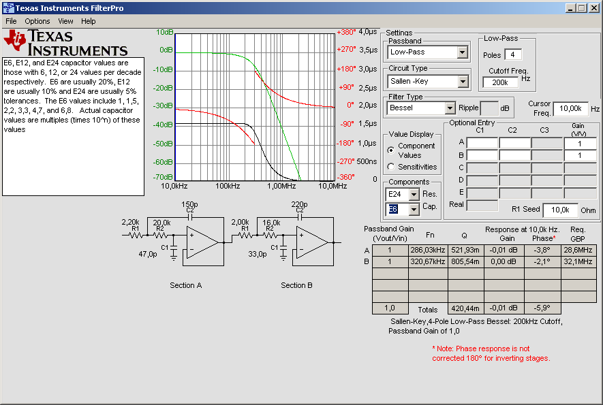Click the 320,67kHz Fn cell
603x405 pixels.
tap(428, 261)
